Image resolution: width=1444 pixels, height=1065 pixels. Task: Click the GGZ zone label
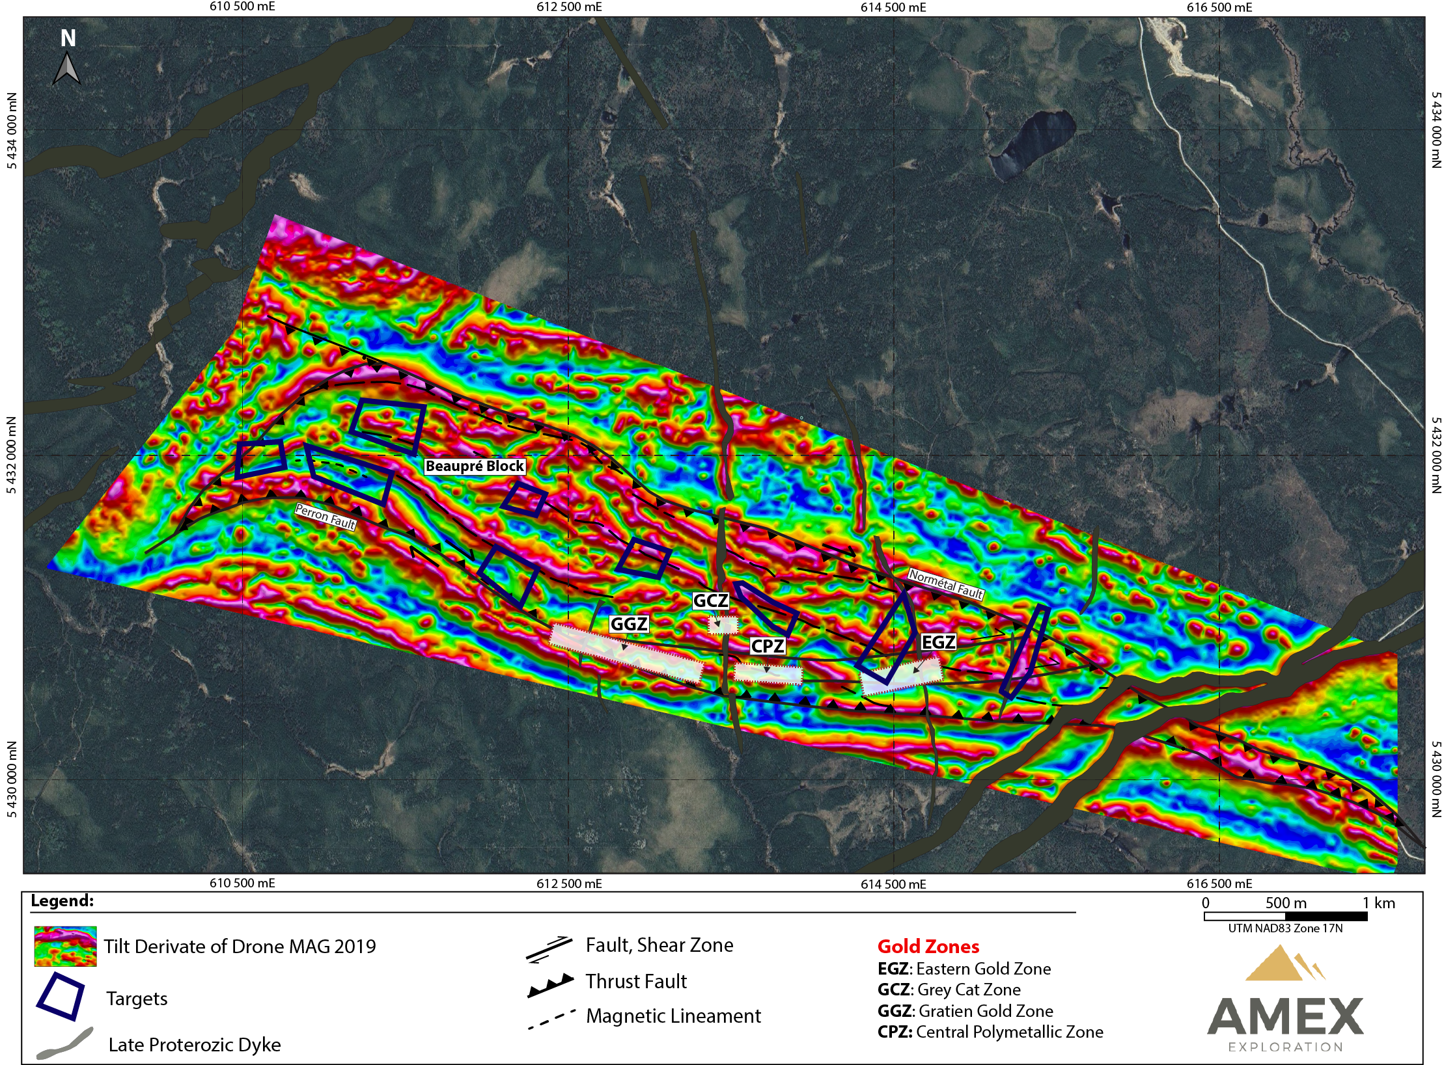click(x=628, y=624)
